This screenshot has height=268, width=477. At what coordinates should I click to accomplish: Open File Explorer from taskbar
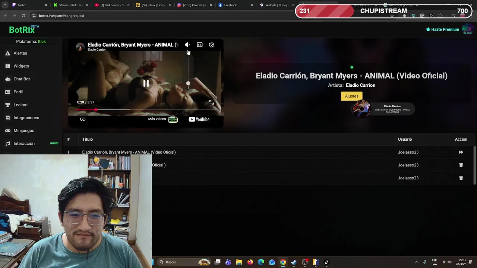click(x=239, y=262)
